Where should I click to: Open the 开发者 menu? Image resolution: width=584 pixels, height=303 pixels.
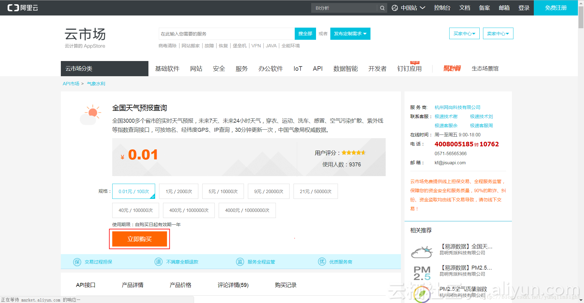(377, 69)
